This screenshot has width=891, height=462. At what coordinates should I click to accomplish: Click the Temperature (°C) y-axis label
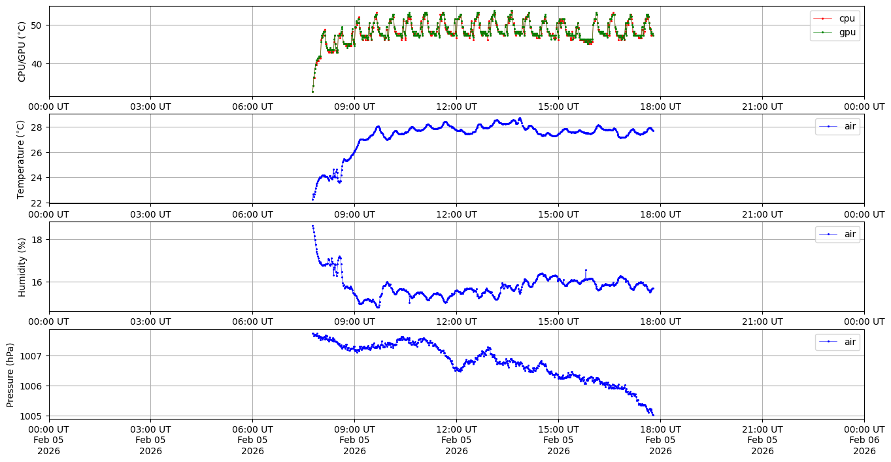[22, 159]
